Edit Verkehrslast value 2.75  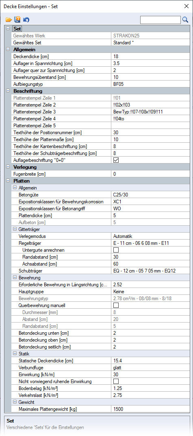click(150, 395)
